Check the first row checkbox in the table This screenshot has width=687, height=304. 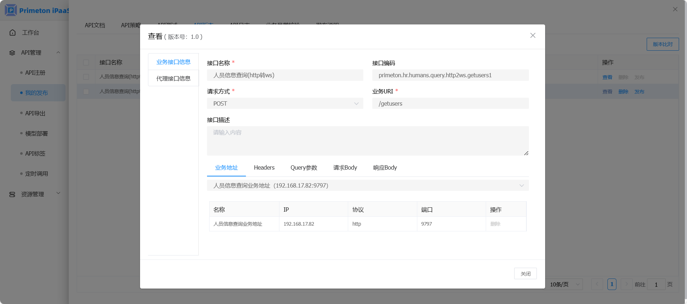[86, 77]
